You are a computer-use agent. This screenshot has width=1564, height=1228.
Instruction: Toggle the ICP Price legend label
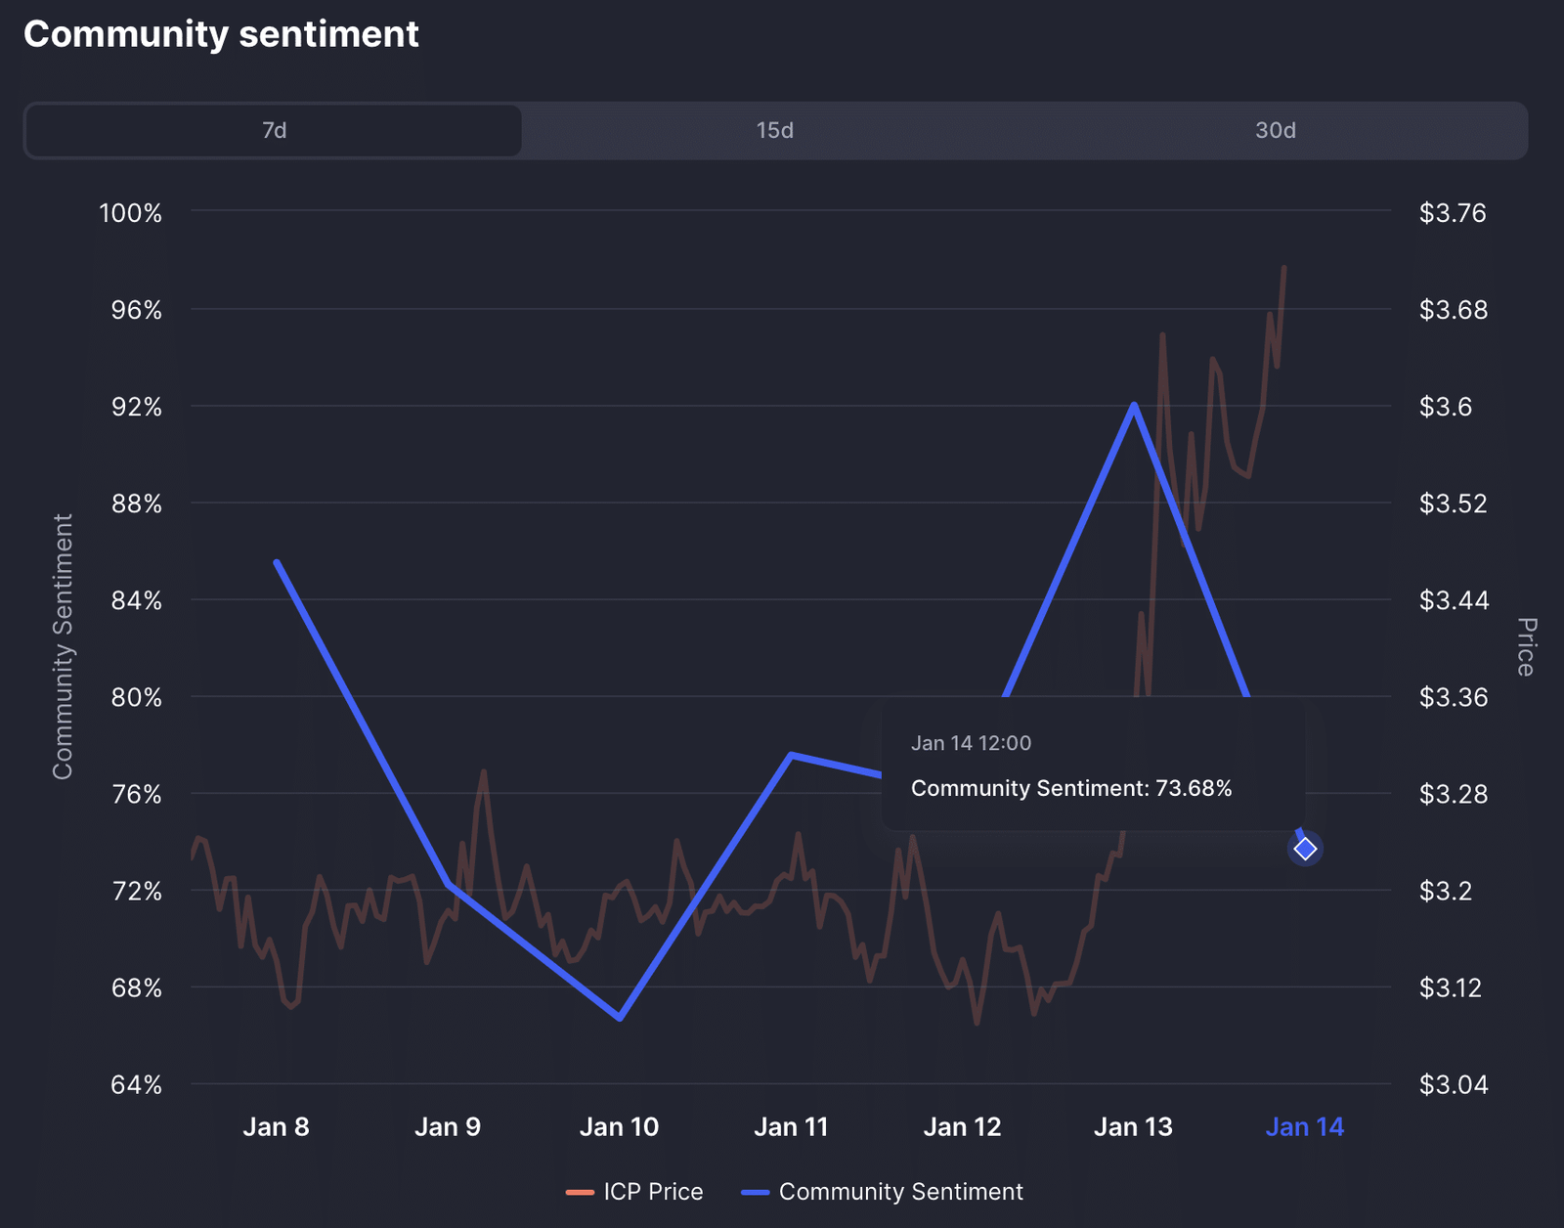click(x=653, y=1192)
